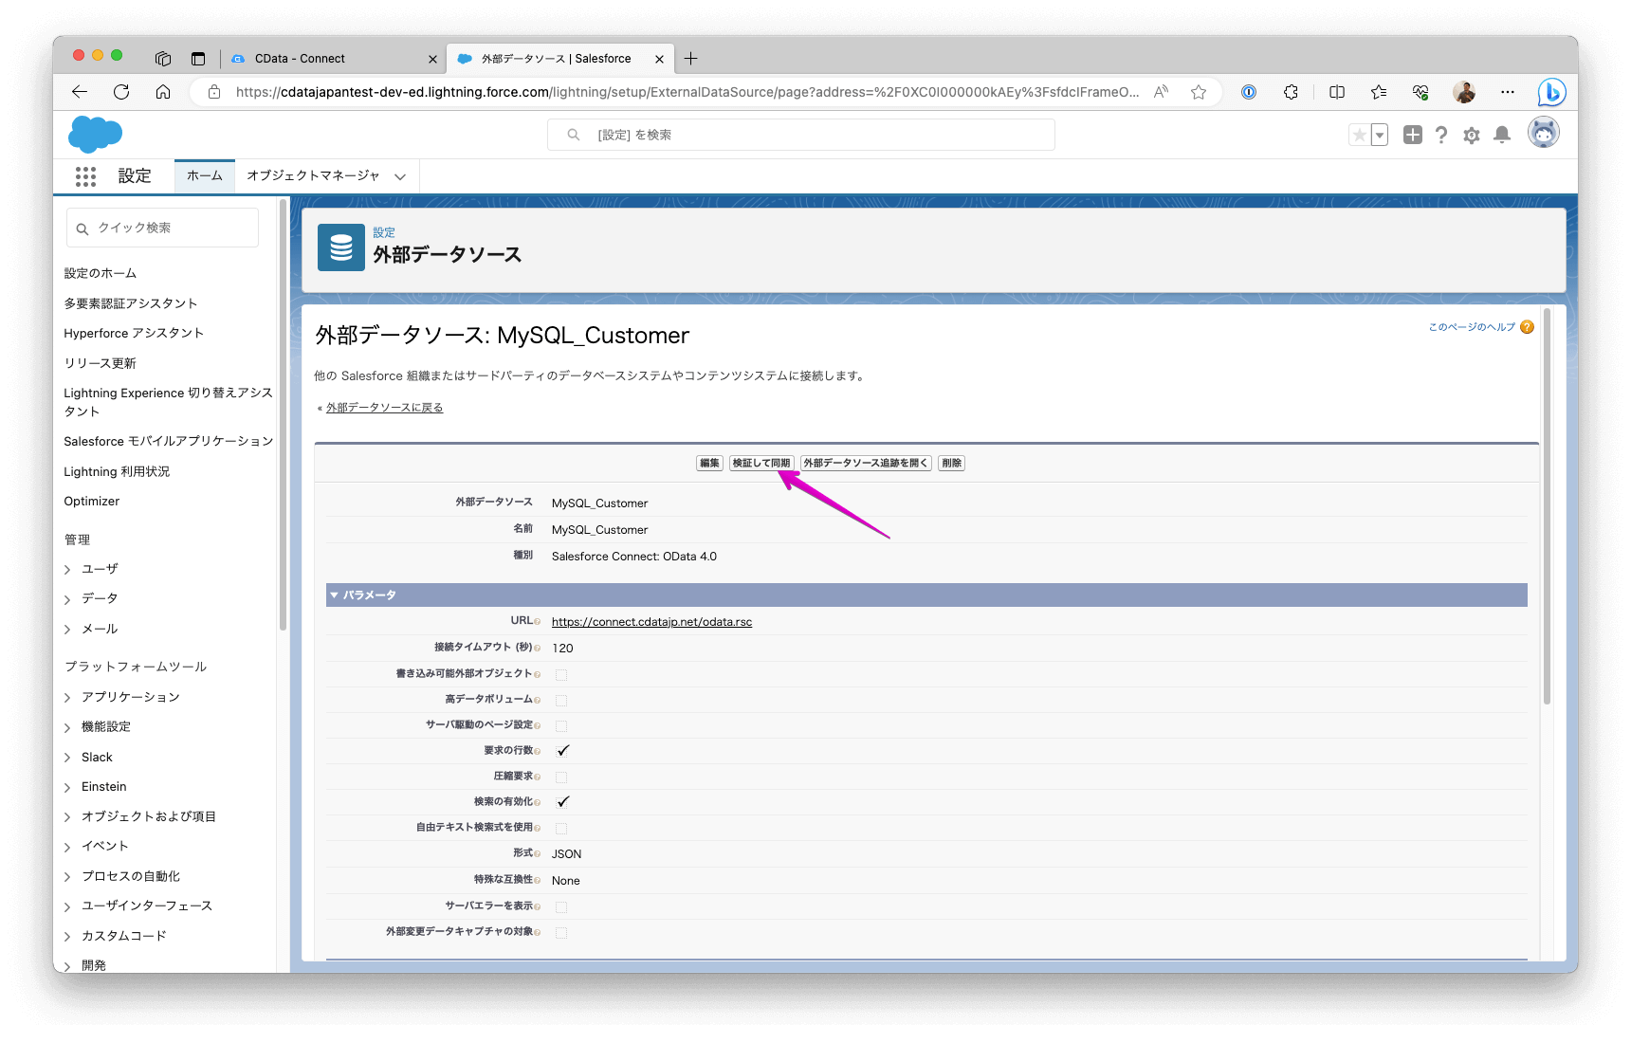Screen dimensions: 1631x1043
Task: Click the Salesforce favorites star button
Action: pos(1359,135)
